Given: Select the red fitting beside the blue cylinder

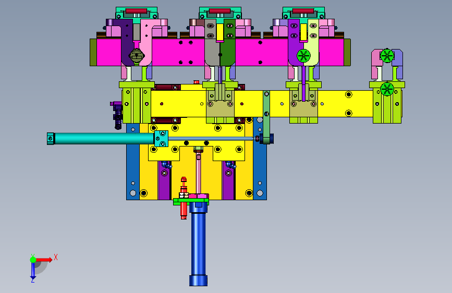Looking at the screenshot, I should coord(184,198).
